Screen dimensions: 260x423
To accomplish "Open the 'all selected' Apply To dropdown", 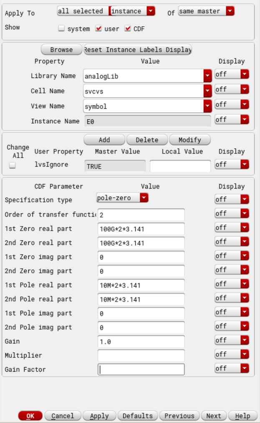I will [x=84, y=11].
